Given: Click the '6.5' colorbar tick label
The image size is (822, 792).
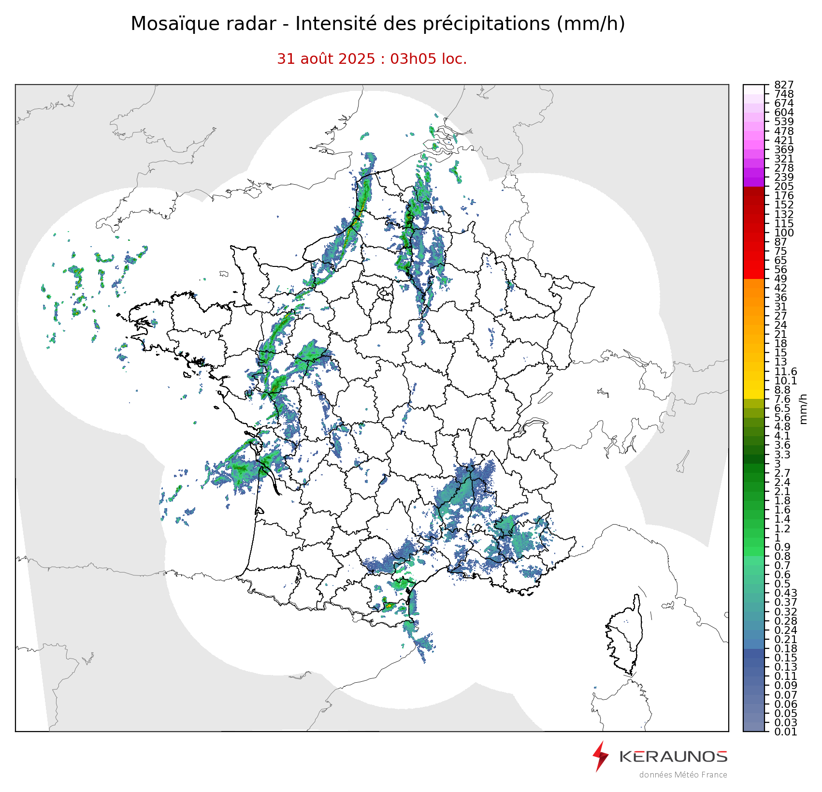Looking at the screenshot, I should pyautogui.click(x=782, y=409).
